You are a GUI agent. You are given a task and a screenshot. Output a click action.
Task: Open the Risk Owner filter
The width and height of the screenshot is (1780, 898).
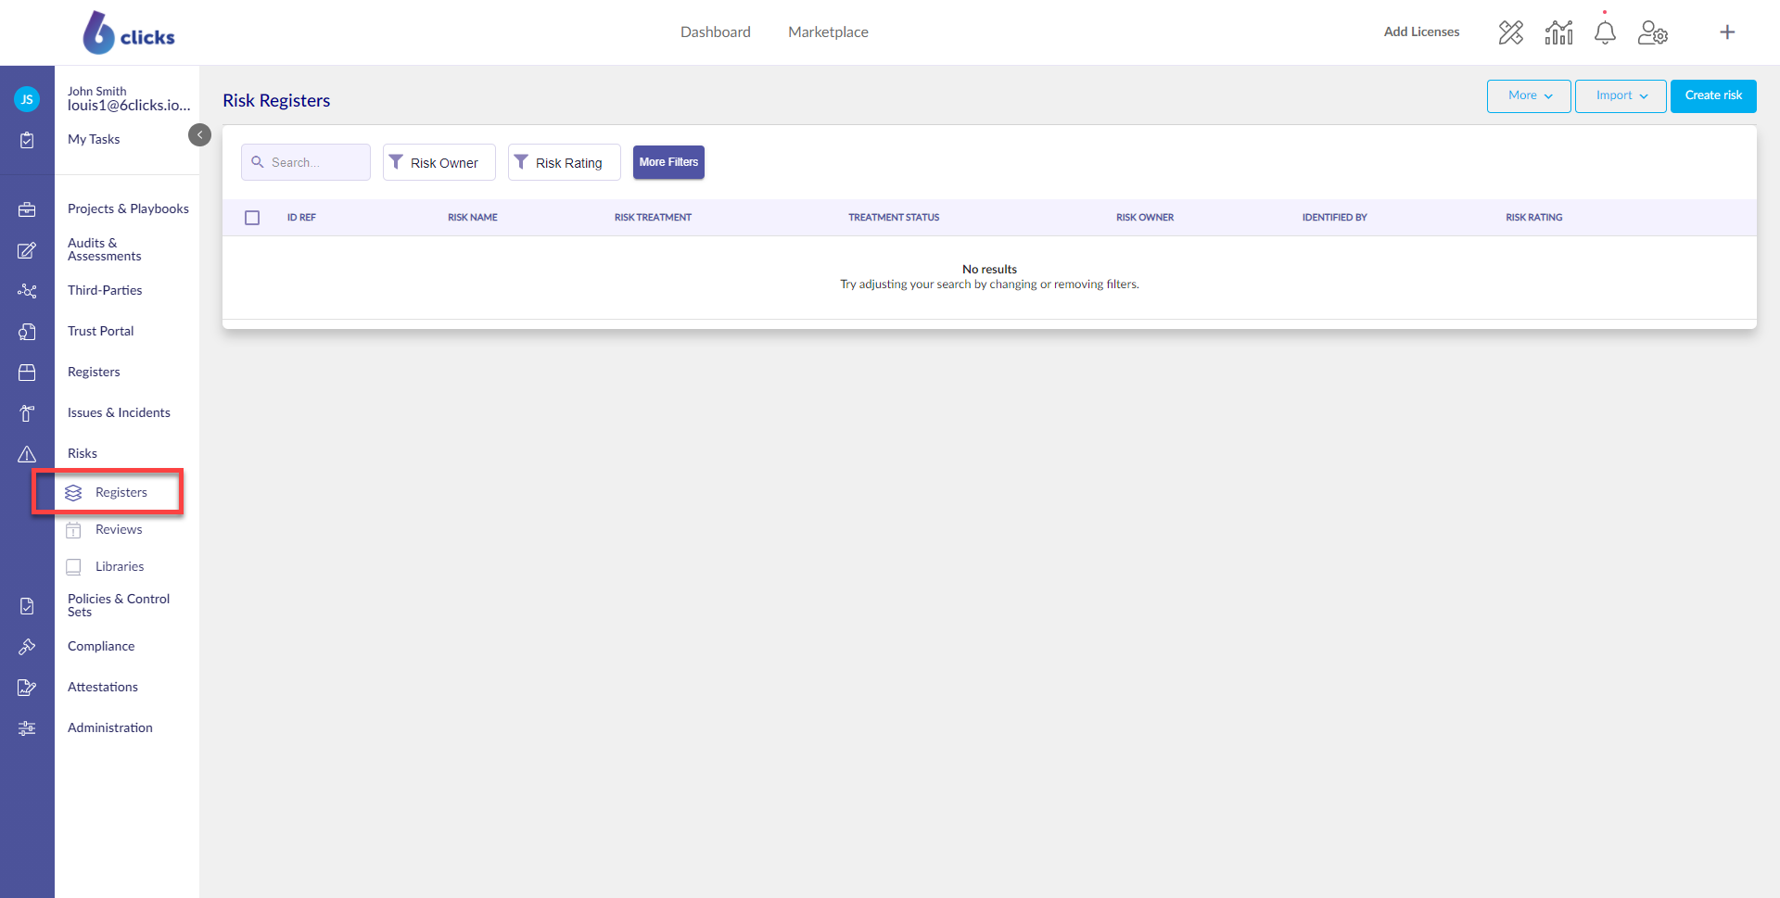click(439, 163)
